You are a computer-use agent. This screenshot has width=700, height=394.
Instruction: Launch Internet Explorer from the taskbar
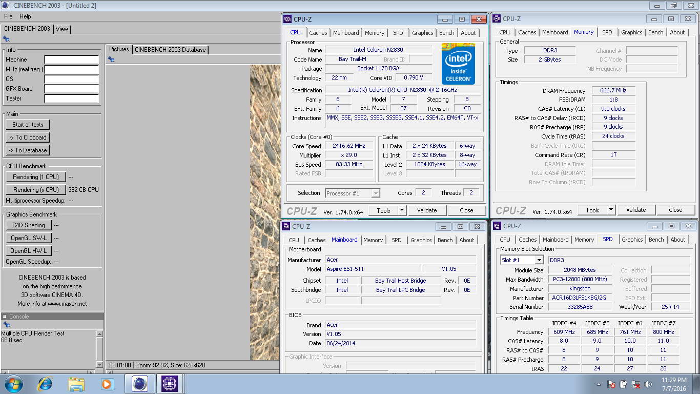tap(45, 384)
